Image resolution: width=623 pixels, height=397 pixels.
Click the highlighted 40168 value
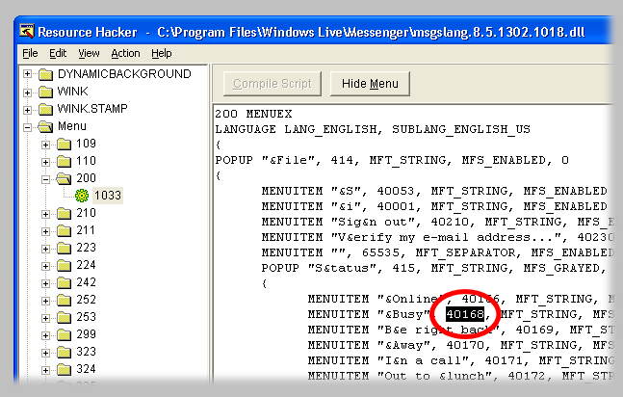[465, 314]
